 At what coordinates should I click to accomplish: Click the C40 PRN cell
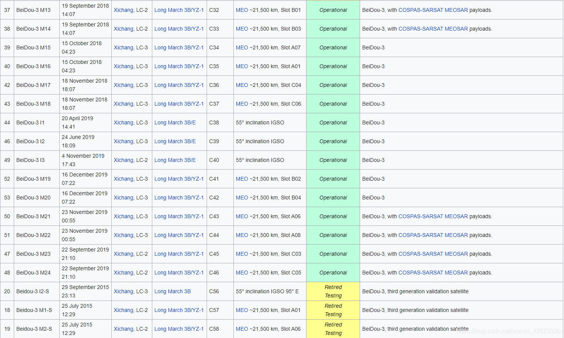220,160
